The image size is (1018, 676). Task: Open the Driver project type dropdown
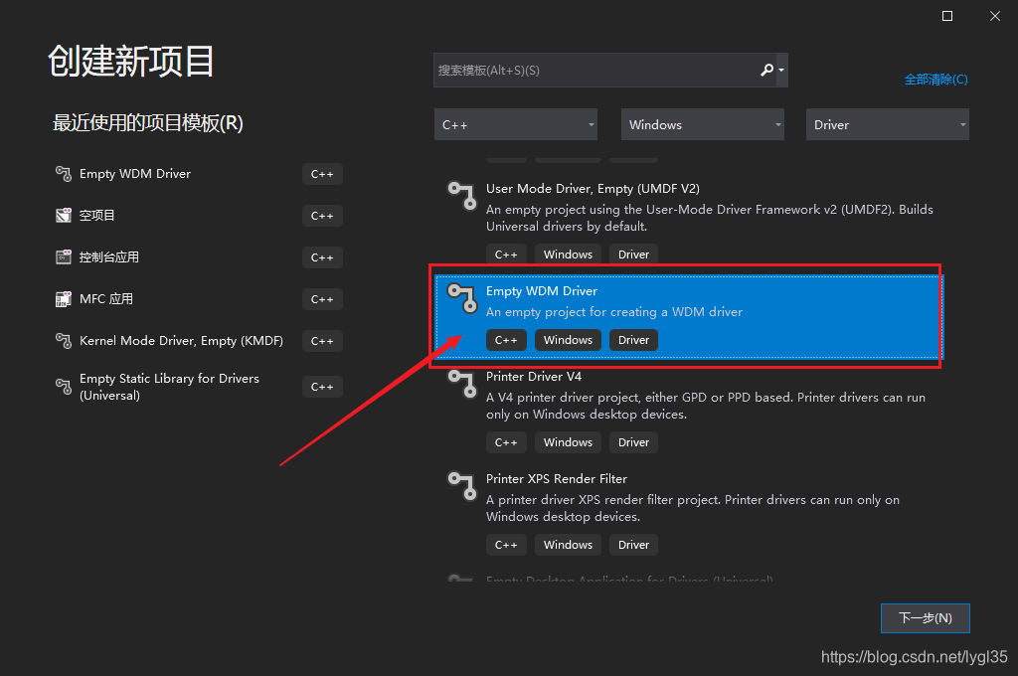(888, 124)
